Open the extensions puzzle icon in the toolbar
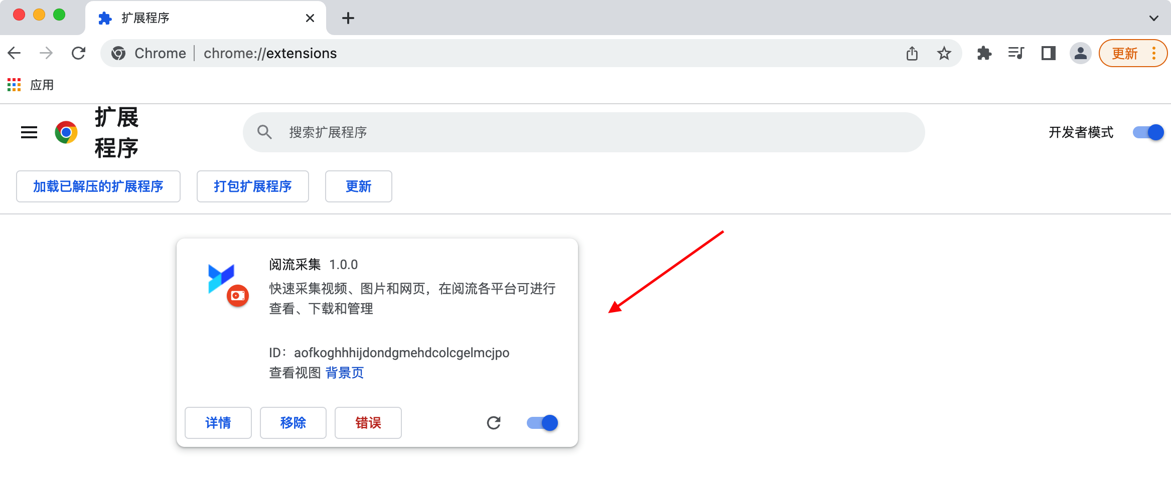Screen dimensions: 1171x491 tap(984, 53)
